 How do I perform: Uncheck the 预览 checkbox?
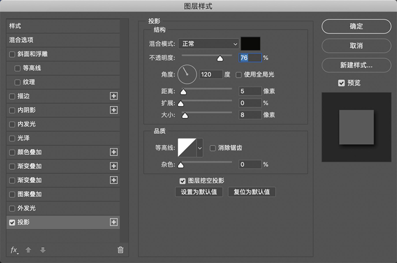click(x=341, y=83)
